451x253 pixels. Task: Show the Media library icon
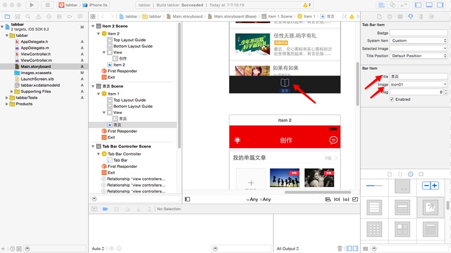coord(421,174)
